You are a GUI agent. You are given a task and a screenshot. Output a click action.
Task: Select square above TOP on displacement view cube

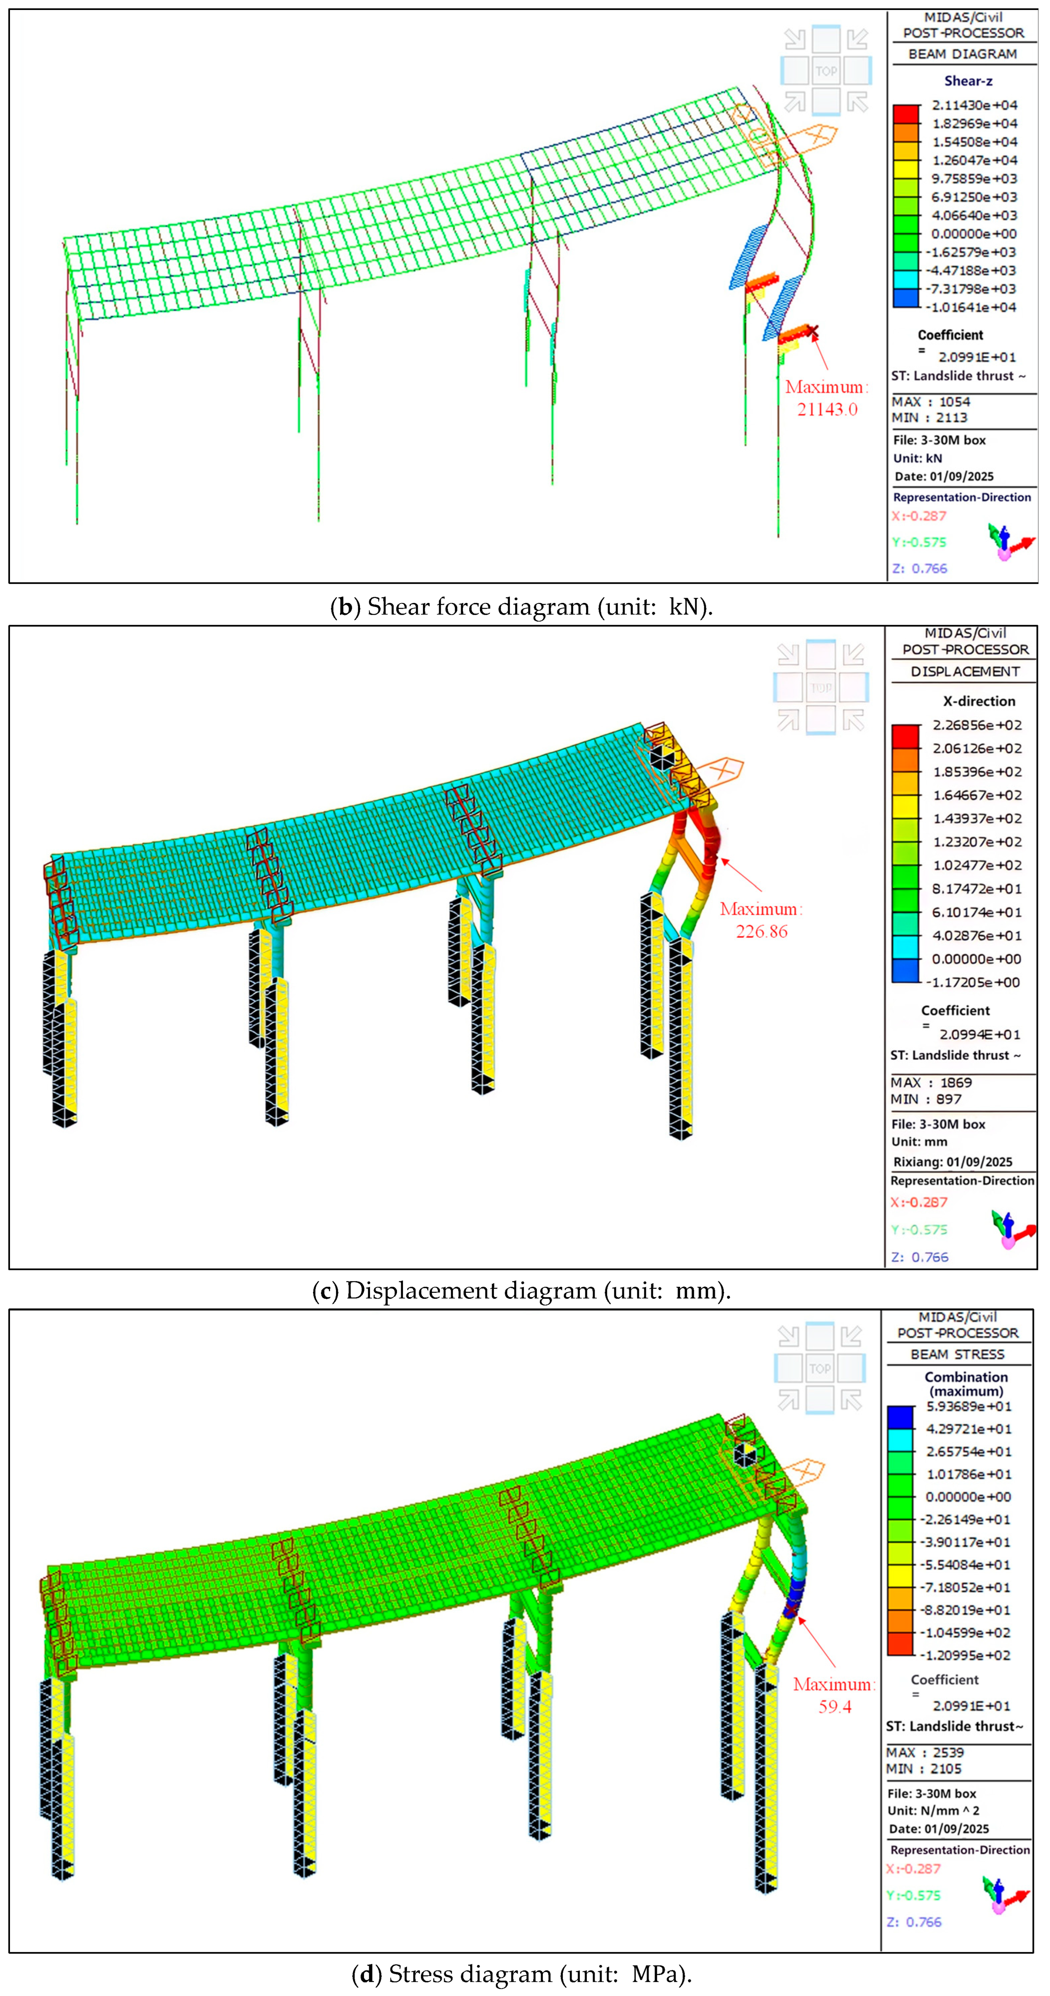[821, 655]
